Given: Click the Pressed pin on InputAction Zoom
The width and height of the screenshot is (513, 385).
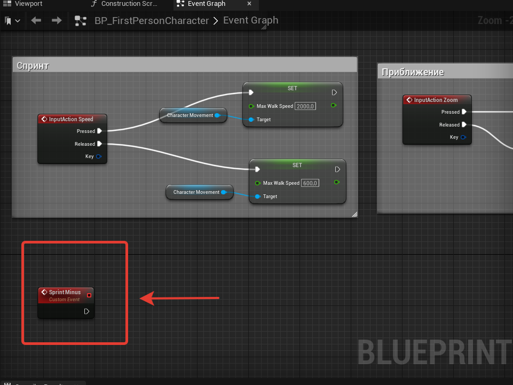Looking at the screenshot, I should pos(464,112).
